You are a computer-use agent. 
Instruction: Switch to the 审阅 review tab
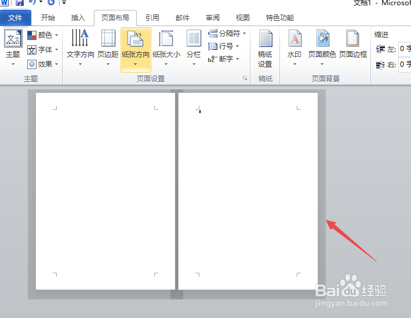[213, 17]
